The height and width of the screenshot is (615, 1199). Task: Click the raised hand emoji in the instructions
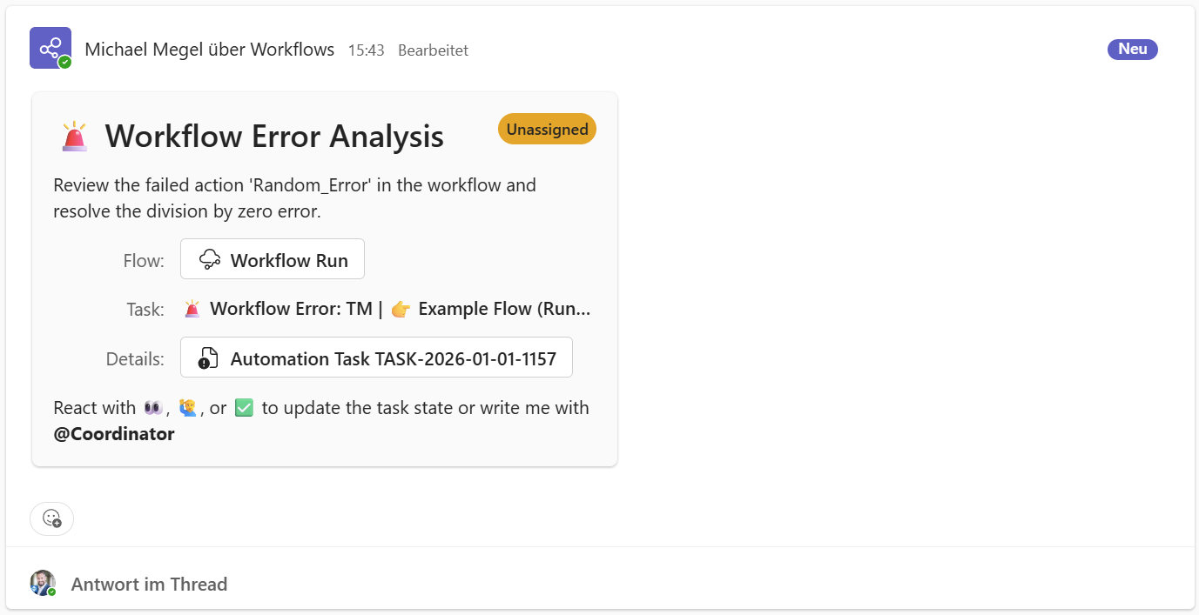click(x=186, y=408)
